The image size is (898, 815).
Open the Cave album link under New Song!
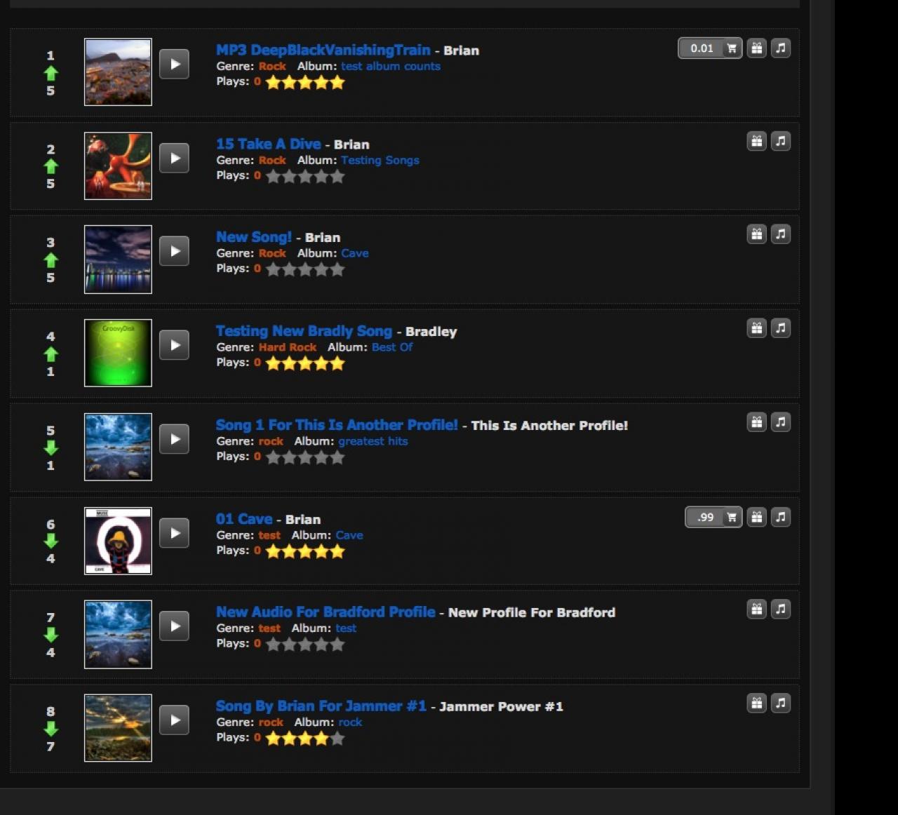click(x=355, y=254)
